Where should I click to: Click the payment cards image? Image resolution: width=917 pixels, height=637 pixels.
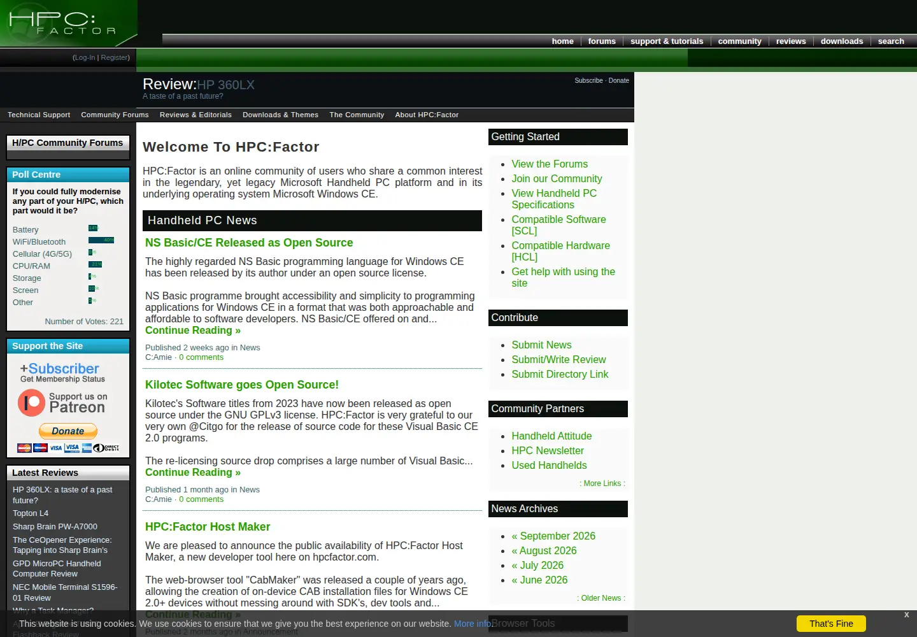(68, 448)
